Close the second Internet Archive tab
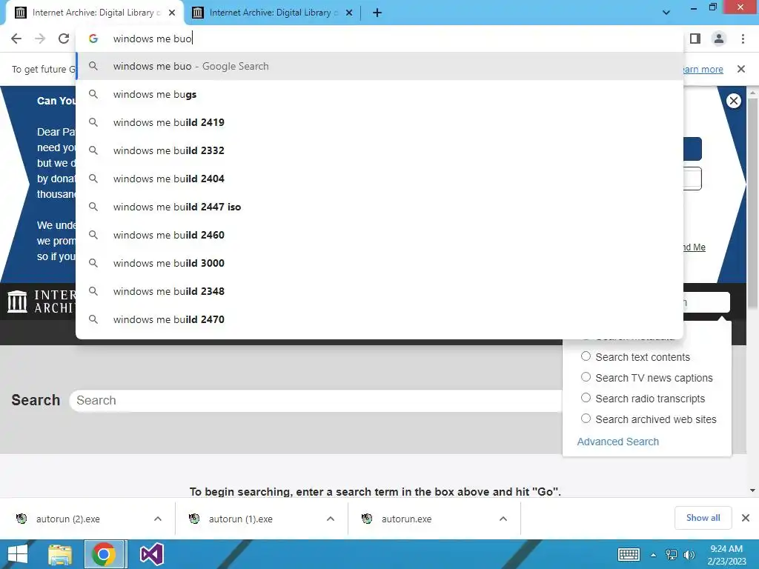This screenshot has height=569, width=759. click(349, 13)
